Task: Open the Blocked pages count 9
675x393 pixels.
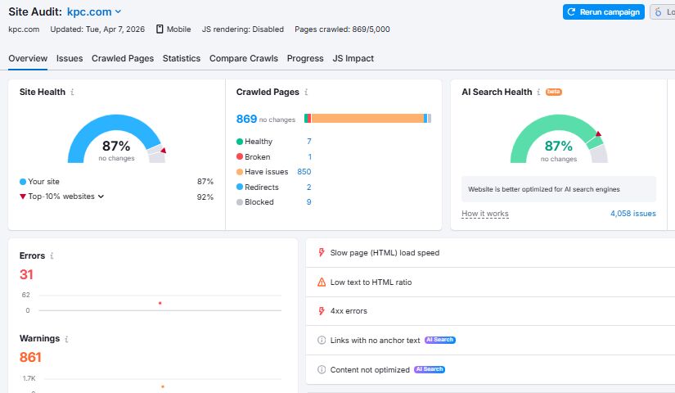Action: click(x=308, y=201)
